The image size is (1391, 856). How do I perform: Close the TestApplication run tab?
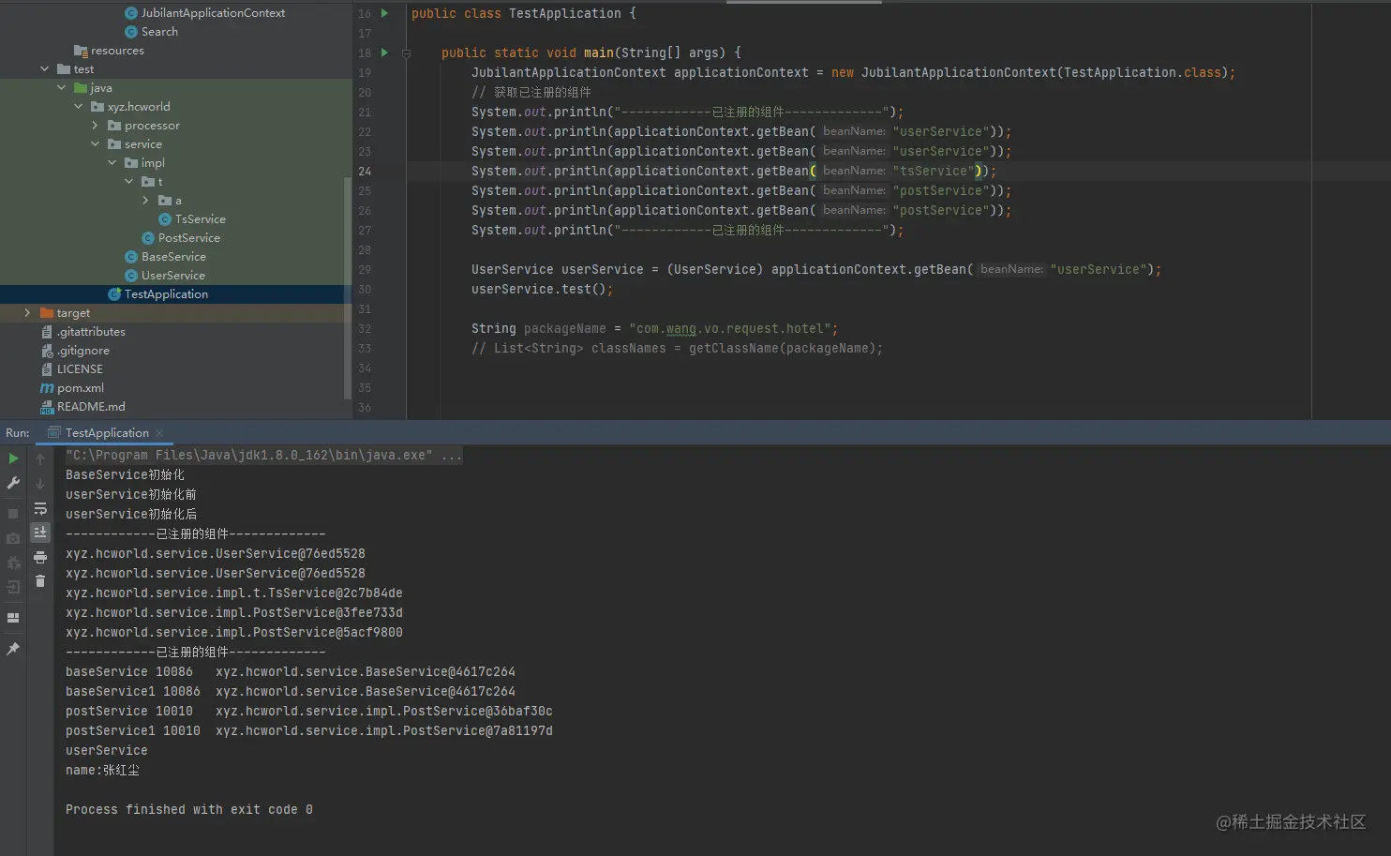pos(159,433)
